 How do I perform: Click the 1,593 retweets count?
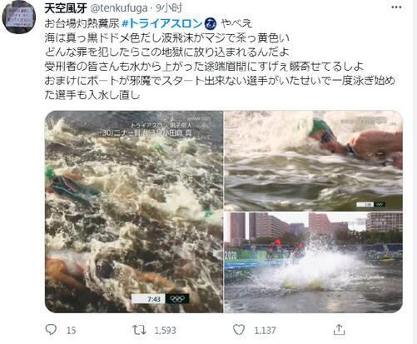click(165, 331)
